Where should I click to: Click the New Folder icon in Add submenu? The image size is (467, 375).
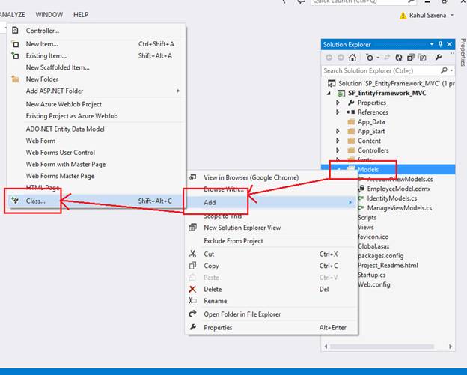pyautogui.click(x=15, y=79)
